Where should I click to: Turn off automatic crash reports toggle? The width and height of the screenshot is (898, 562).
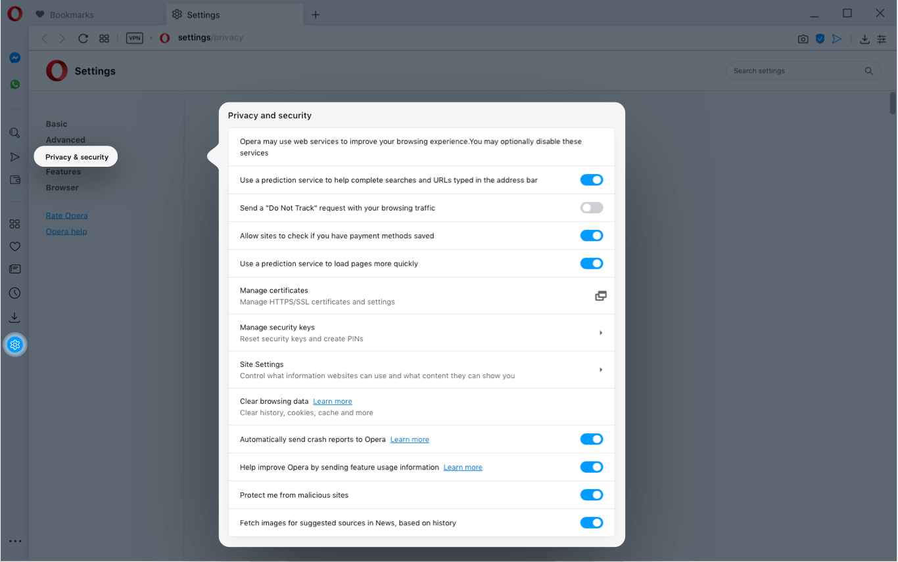pos(591,439)
